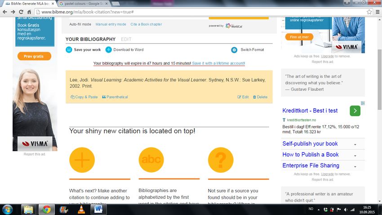Screen dimensions: 382x215
Task: Click the Chrome taskbar icon
Action: (x=46, y=210)
